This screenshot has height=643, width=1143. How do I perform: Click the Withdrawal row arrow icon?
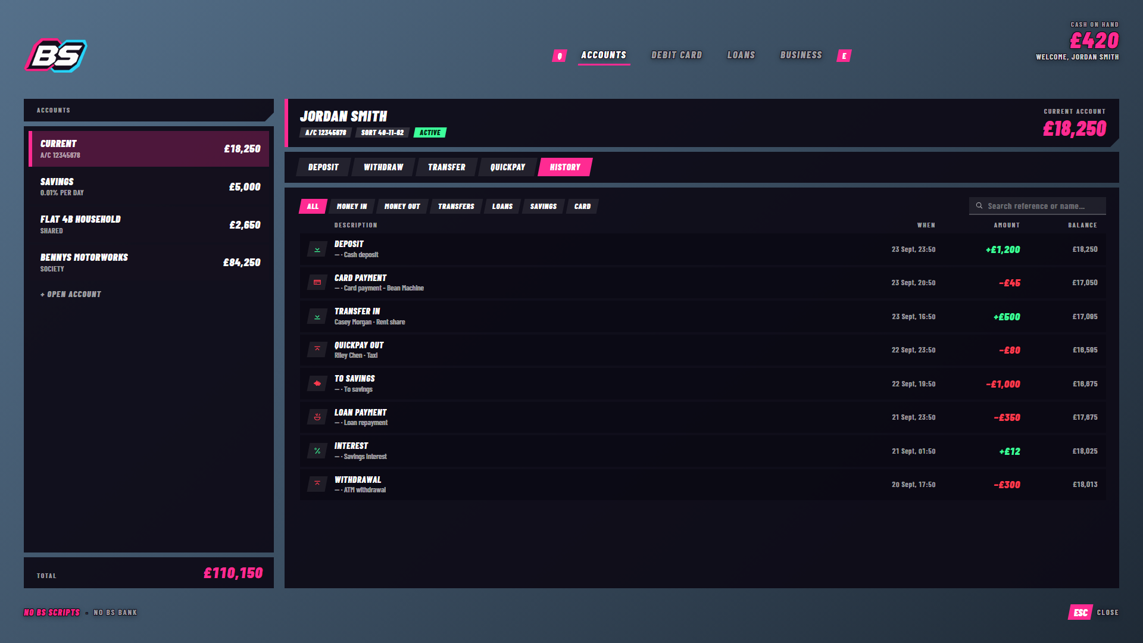click(x=317, y=485)
